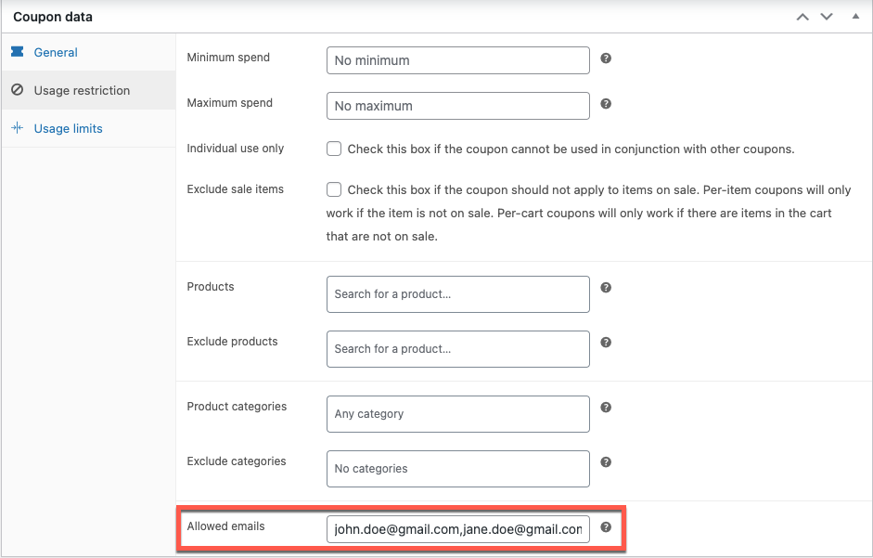Click the General ticket icon

[x=18, y=52]
